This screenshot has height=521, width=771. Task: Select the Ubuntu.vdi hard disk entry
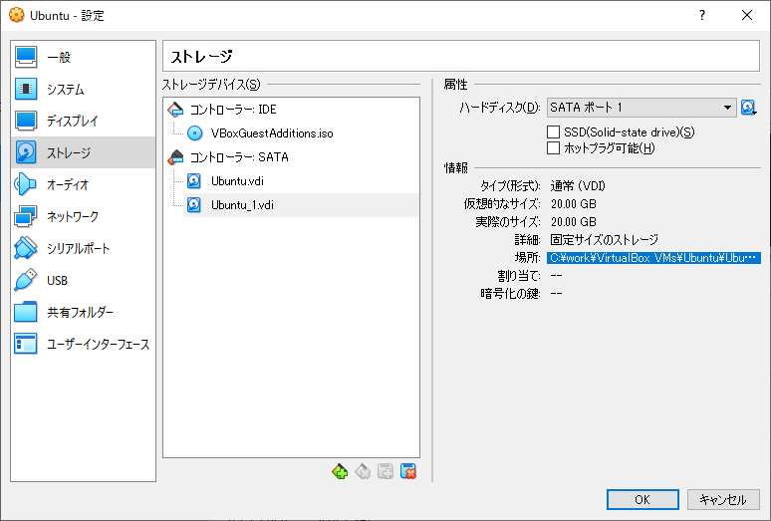(x=237, y=181)
